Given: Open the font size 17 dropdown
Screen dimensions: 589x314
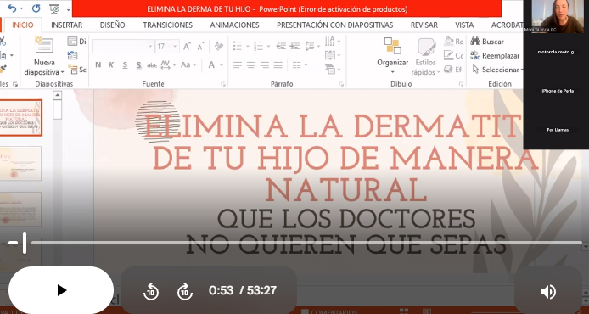Looking at the screenshot, I should (x=175, y=46).
